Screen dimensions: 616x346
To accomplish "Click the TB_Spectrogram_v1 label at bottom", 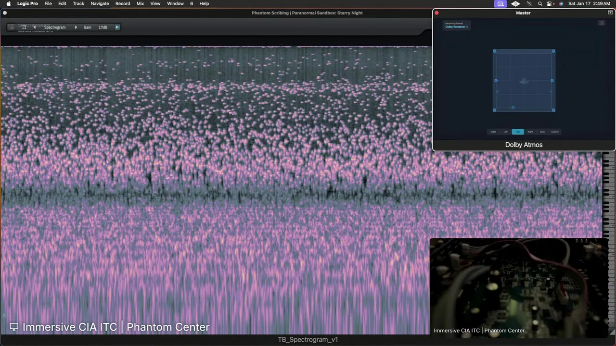I will [308, 340].
